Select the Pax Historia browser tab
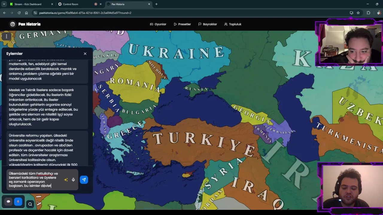This screenshot has width=383, height=215. [129, 4]
